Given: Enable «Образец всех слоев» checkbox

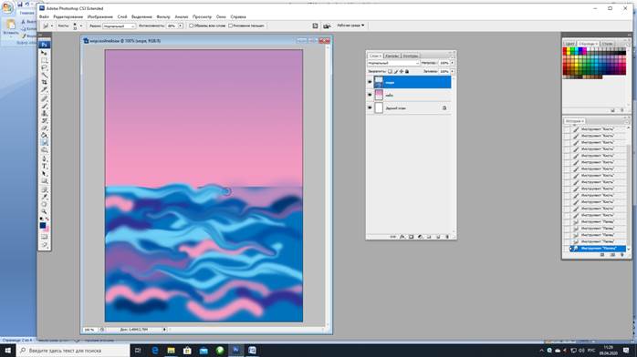Looking at the screenshot, I should pos(191,25).
